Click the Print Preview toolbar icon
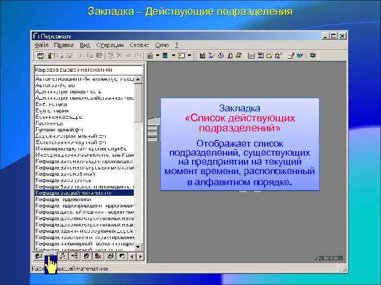Image resolution: width=381 pixels, height=285 pixels. tap(61, 55)
